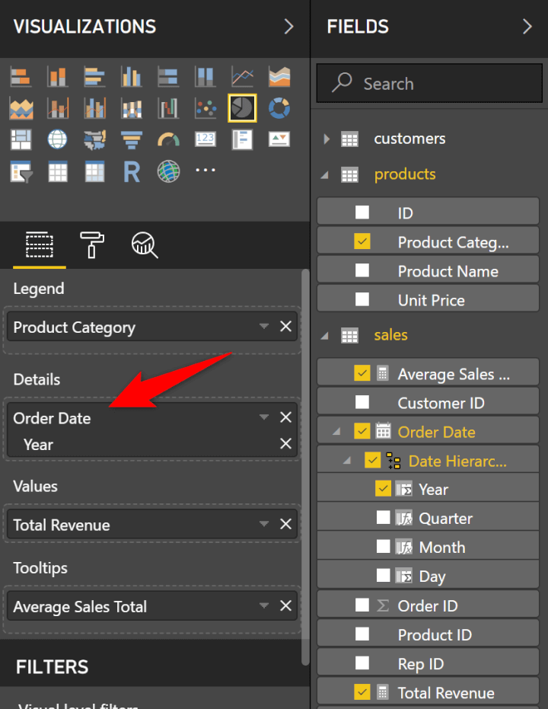548x709 pixels.
Task: Select the matrix visual
Action: [94, 171]
